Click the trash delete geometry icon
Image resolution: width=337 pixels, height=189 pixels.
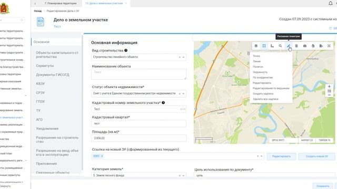pos(296,46)
